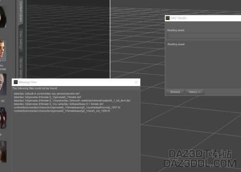Select the white-haired character thumbnail labeled HD
The width and height of the screenshot is (241, 172).
click(3, 84)
